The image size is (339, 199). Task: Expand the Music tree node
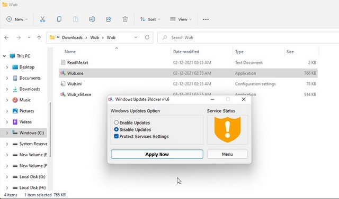tap(7, 100)
